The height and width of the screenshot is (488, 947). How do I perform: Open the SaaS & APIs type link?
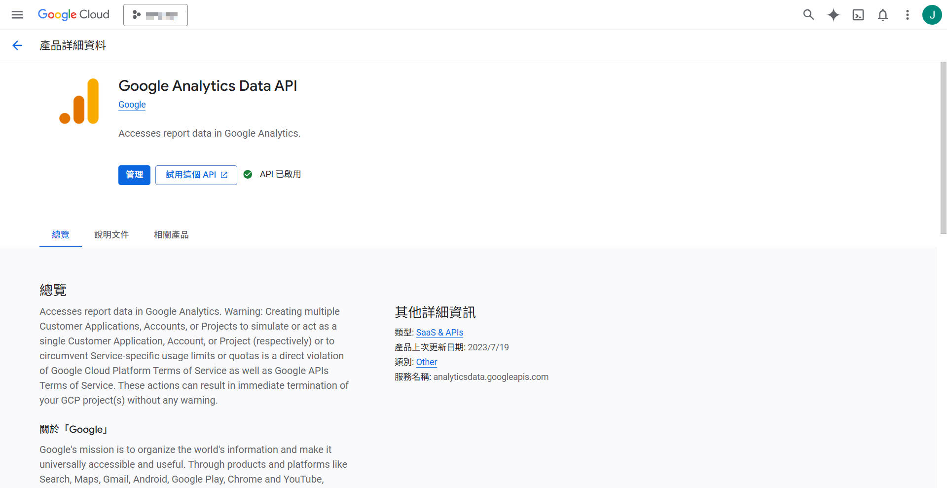439,332
